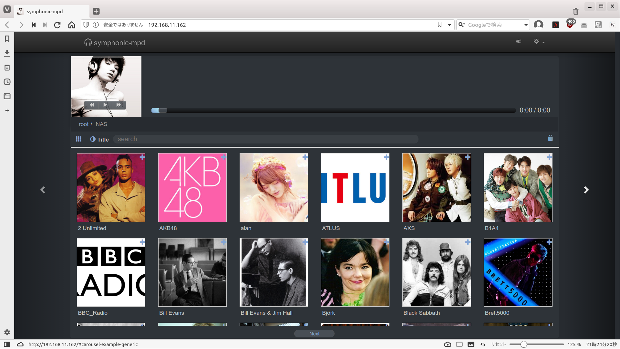Open the Bookmarks side panel
This screenshot has height=349, width=620.
pos(7,39)
